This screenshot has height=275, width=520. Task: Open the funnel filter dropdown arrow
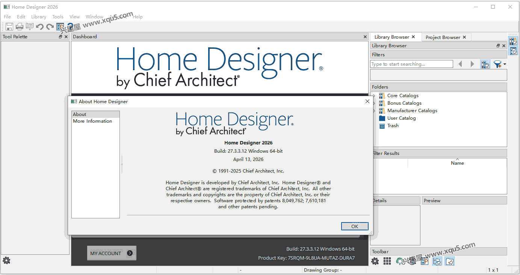point(505,64)
